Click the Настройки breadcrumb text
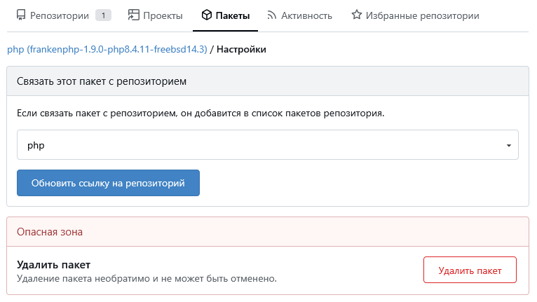This screenshot has width=537, height=302. [241, 49]
